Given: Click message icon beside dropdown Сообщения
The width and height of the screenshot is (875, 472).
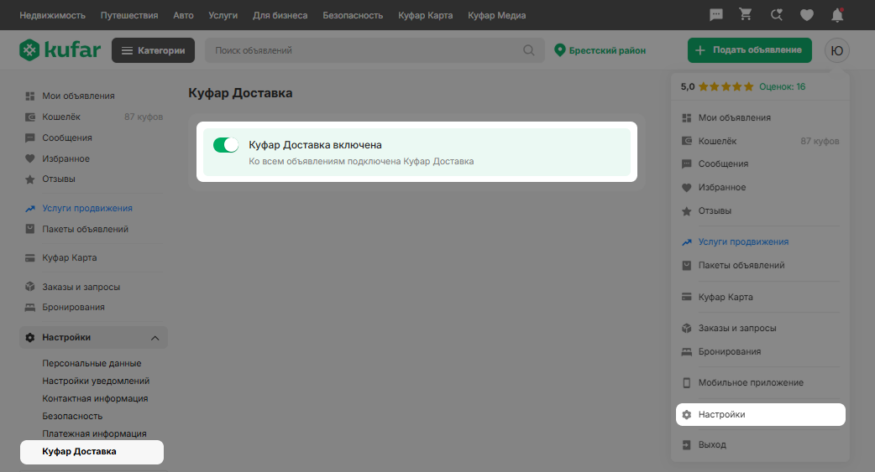Looking at the screenshot, I should [687, 163].
